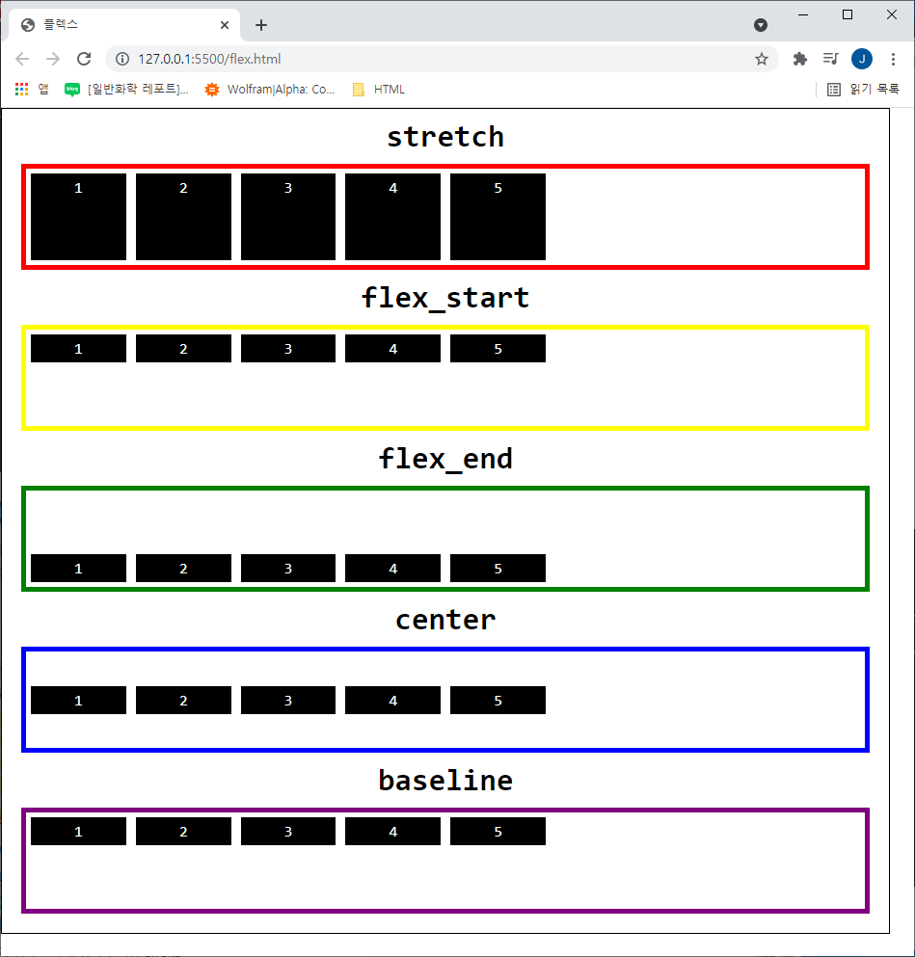Click box 5 in the stretch container
Image resolution: width=915 pixels, height=957 pixels.
tap(498, 217)
